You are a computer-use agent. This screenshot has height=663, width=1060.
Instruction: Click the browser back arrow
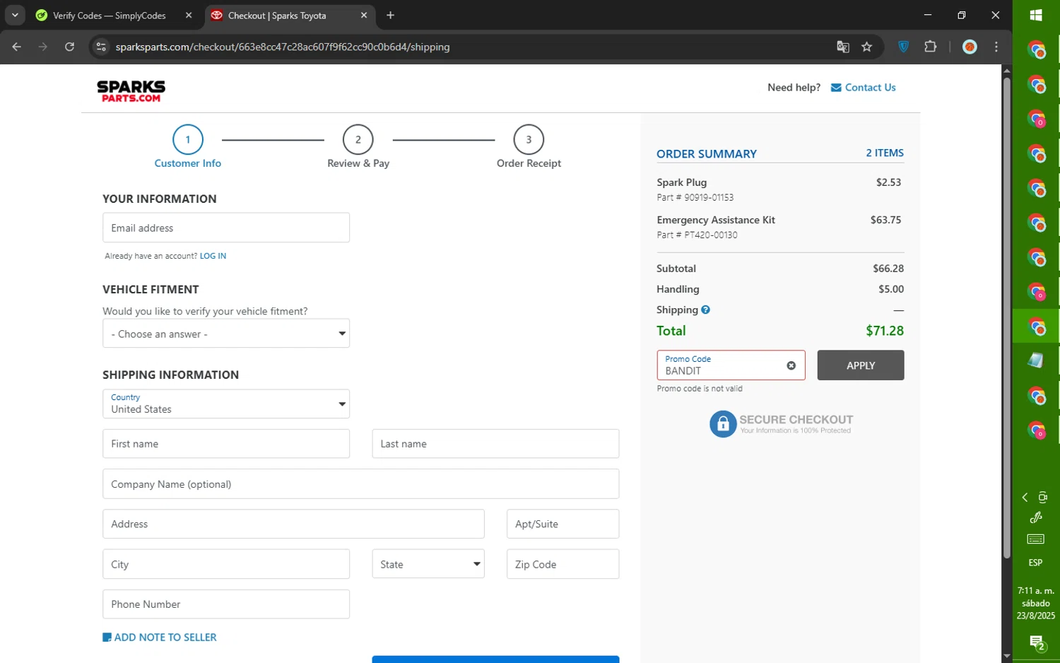[x=17, y=47]
